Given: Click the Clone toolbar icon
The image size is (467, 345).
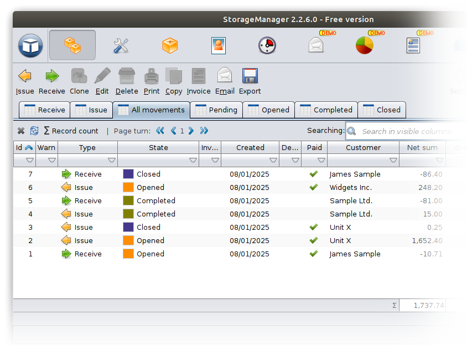Looking at the screenshot, I should (x=79, y=76).
